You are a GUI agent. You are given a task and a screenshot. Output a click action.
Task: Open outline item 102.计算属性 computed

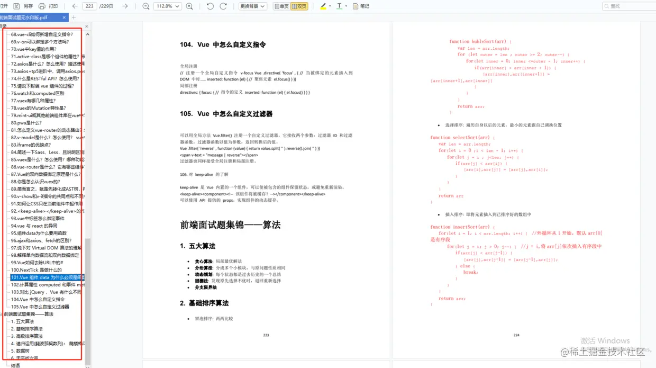(47, 285)
